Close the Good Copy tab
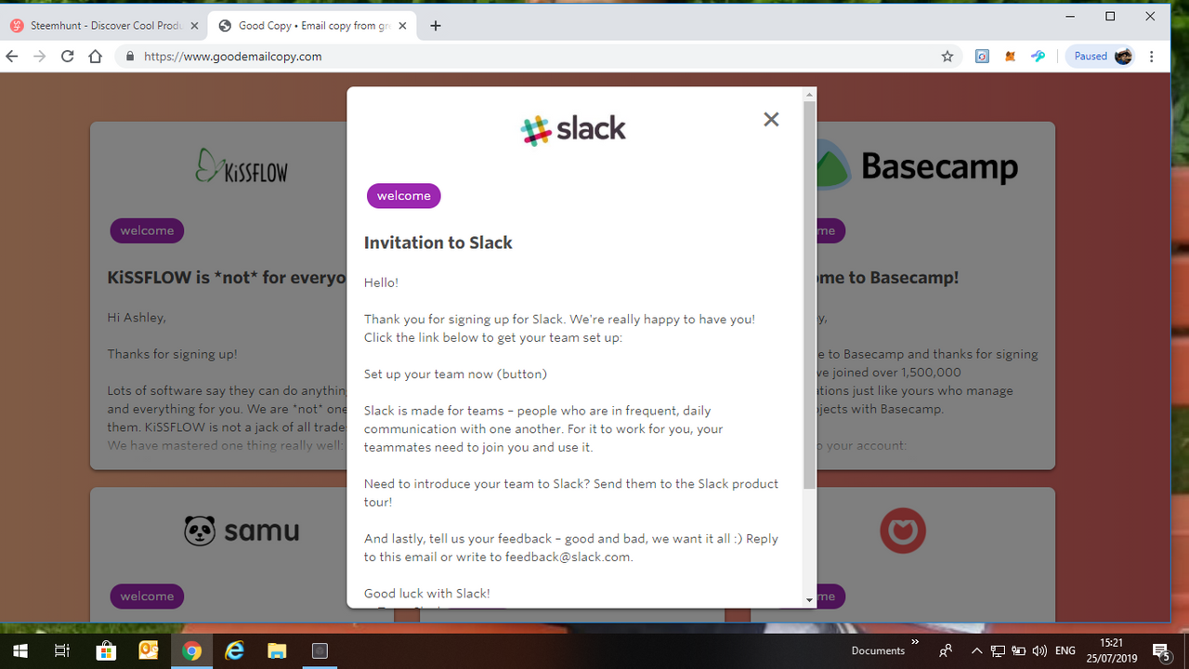Image resolution: width=1189 pixels, height=669 pixels. tap(402, 26)
